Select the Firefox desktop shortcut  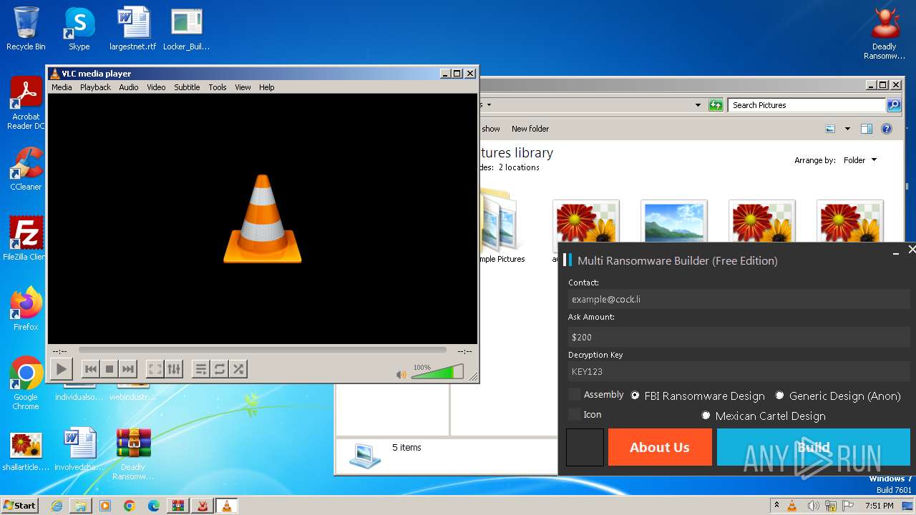(x=26, y=308)
